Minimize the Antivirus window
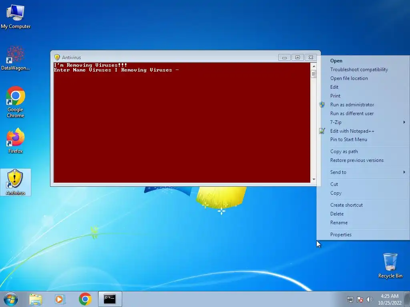Screen dimensions: 410x307 (284, 58)
